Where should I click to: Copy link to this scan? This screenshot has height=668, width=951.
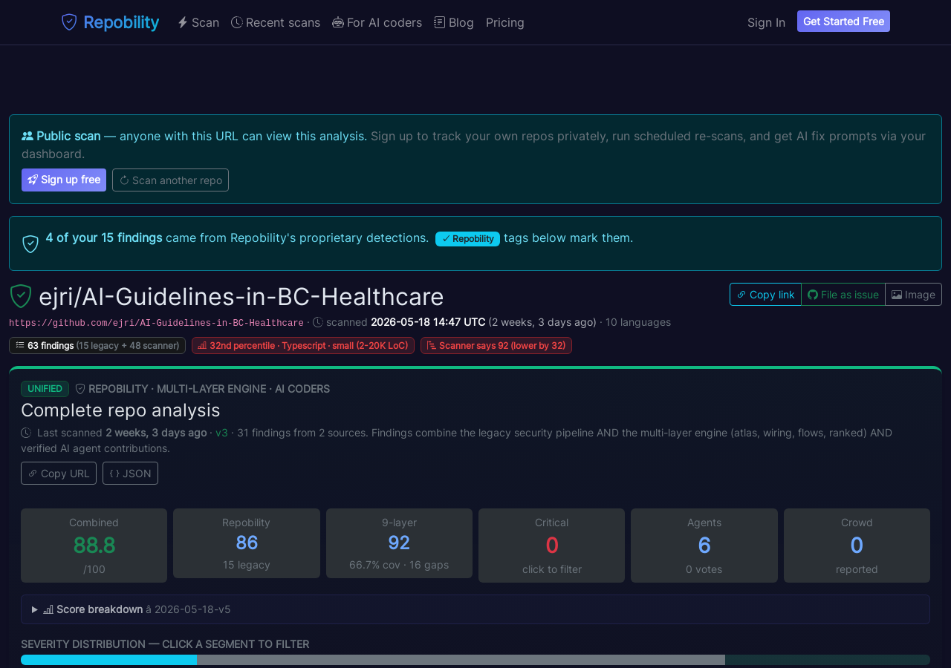click(x=765, y=294)
